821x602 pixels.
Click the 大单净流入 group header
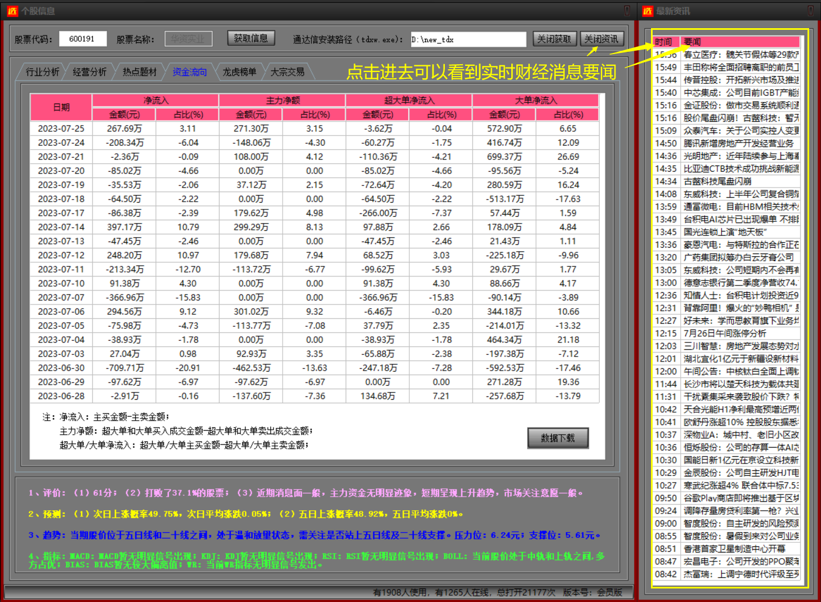536,101
